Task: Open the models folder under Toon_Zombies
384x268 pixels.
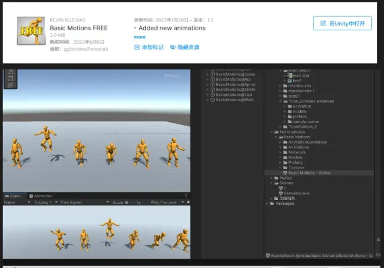Action: coord(297,112)
